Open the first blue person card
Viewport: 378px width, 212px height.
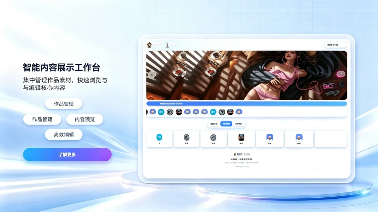click(269, 139)
